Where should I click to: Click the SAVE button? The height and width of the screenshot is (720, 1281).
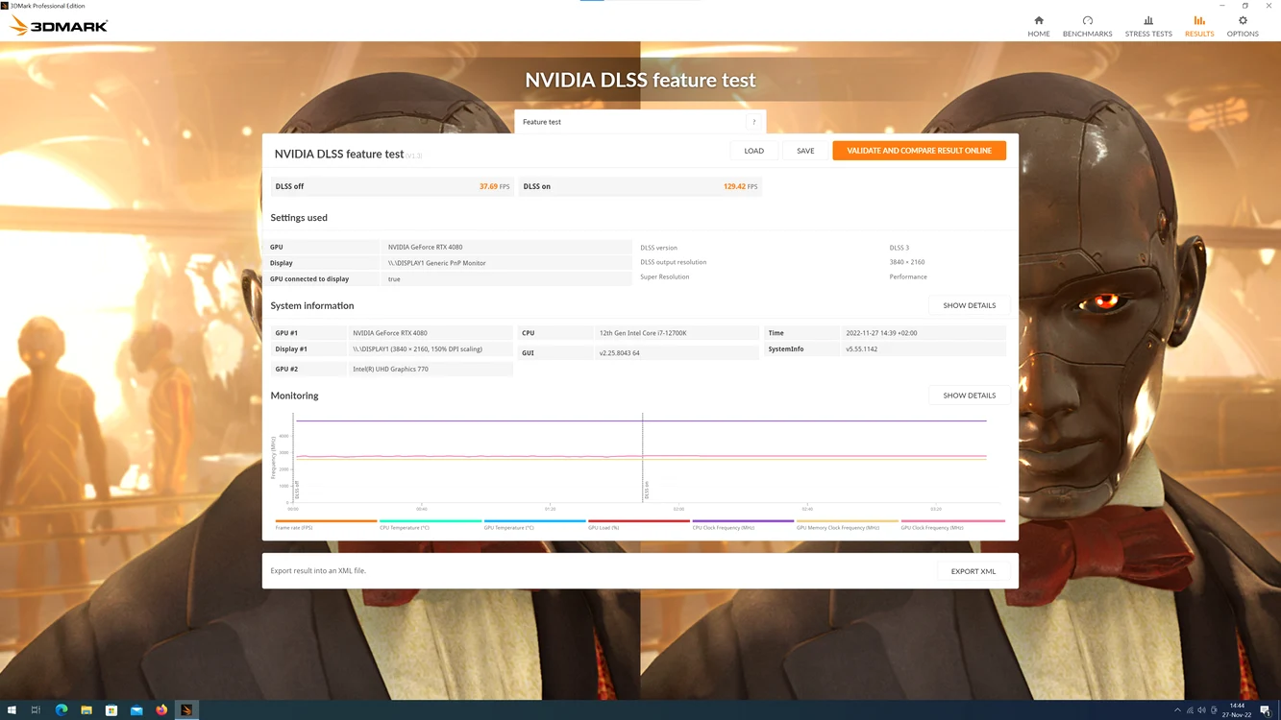pyautogui.click(x=805, y=151)
